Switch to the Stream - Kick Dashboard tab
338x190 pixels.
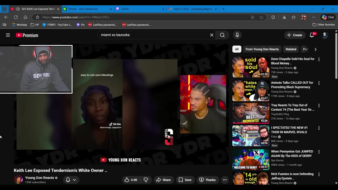(x=87, y=9)
